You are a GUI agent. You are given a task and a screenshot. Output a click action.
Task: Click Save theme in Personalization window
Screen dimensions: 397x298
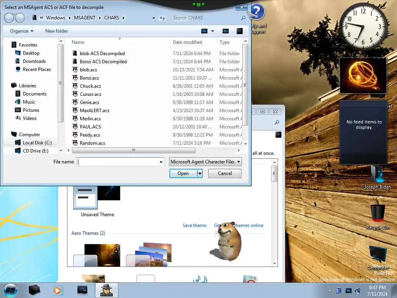click(194, 225)
